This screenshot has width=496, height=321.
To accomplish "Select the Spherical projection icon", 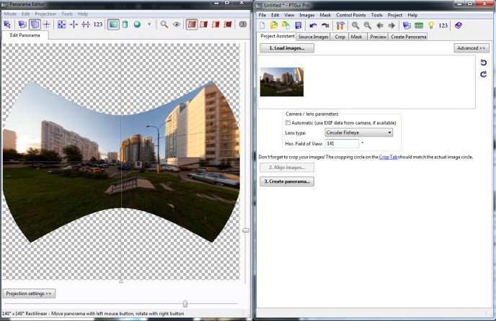I will [137, 24].
